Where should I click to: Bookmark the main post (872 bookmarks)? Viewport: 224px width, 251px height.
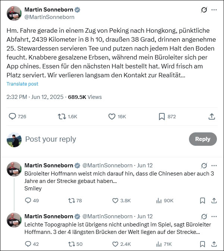point(162,116)
